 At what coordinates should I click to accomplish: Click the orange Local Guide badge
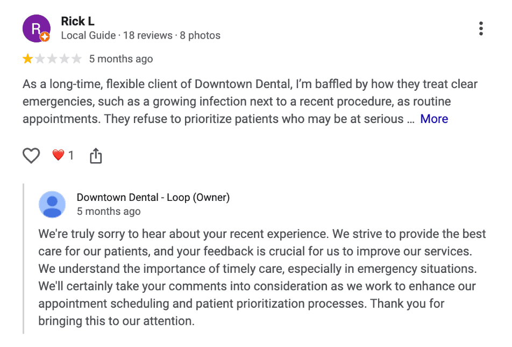(45, 37)
